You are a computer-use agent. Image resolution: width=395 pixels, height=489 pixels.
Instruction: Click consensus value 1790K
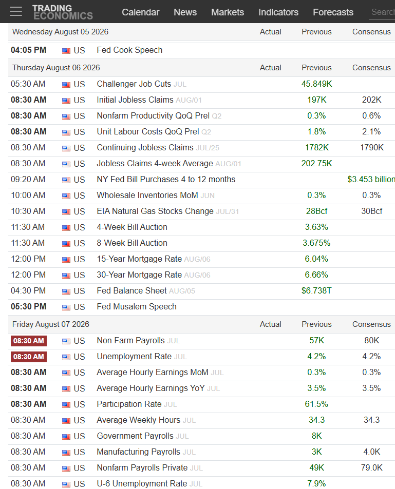[x=371, y=147]
